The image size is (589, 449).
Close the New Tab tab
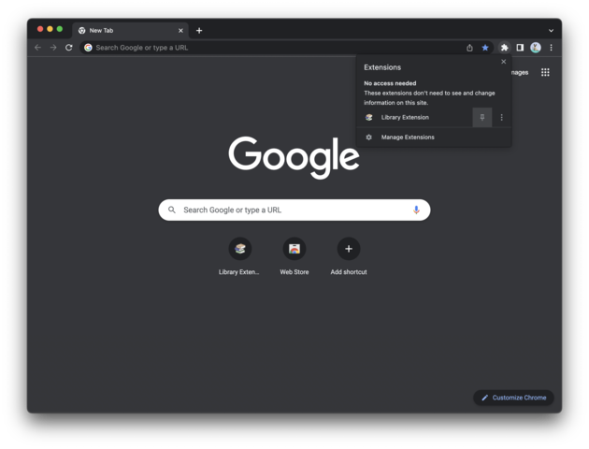click(180, 31)
